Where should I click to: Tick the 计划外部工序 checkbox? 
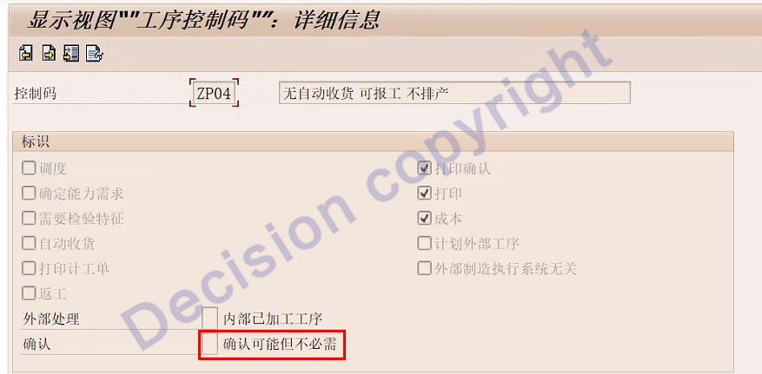425,243
